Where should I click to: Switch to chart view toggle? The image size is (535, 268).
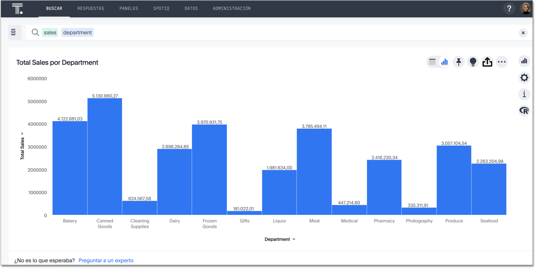click(444, 62)
